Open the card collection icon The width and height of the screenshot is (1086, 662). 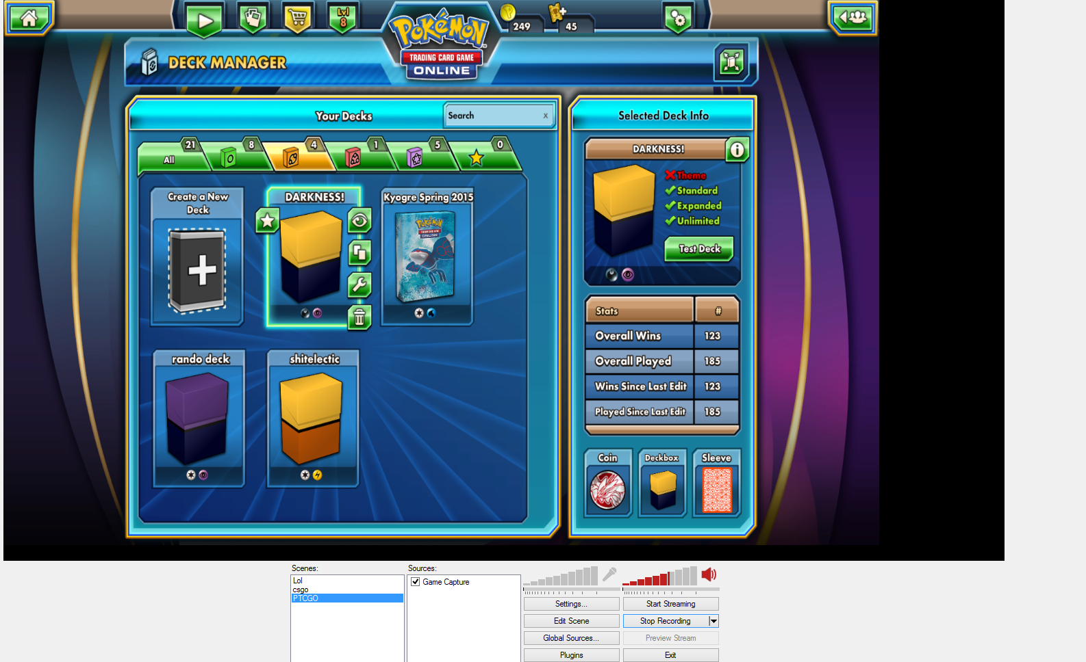pyautogui.click(x=253, y=18)
